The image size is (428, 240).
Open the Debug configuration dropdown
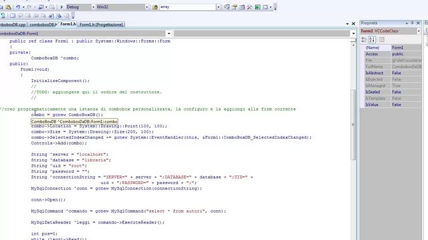click(93, 7)
